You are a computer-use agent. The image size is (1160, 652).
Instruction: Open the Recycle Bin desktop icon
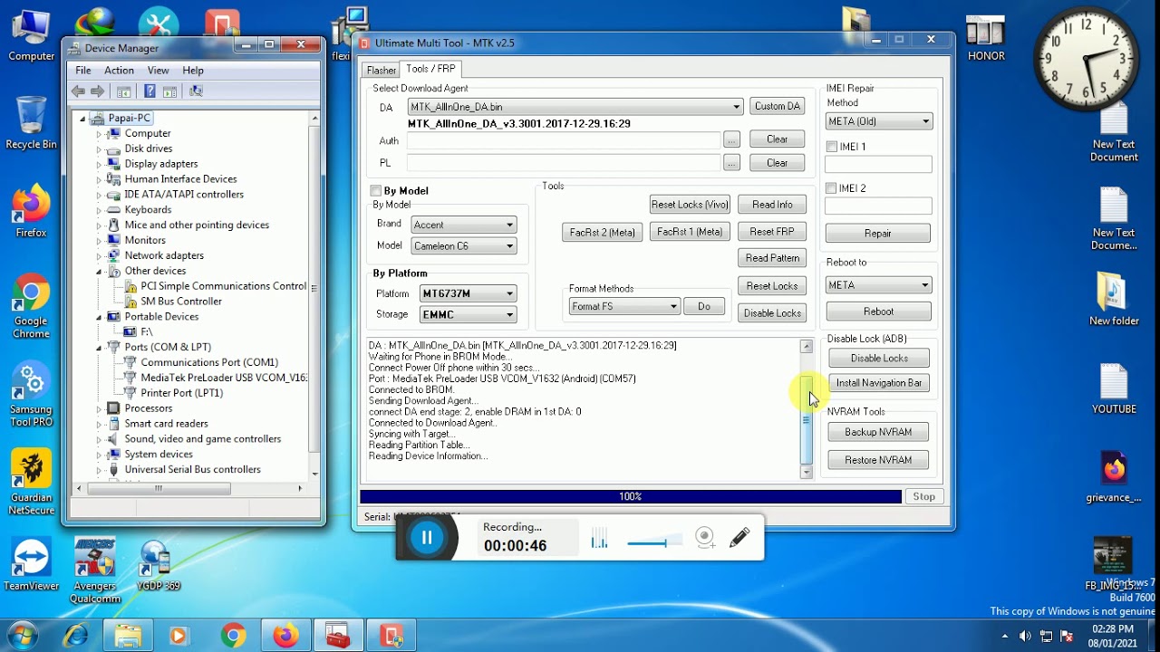(x=31, y=123)
